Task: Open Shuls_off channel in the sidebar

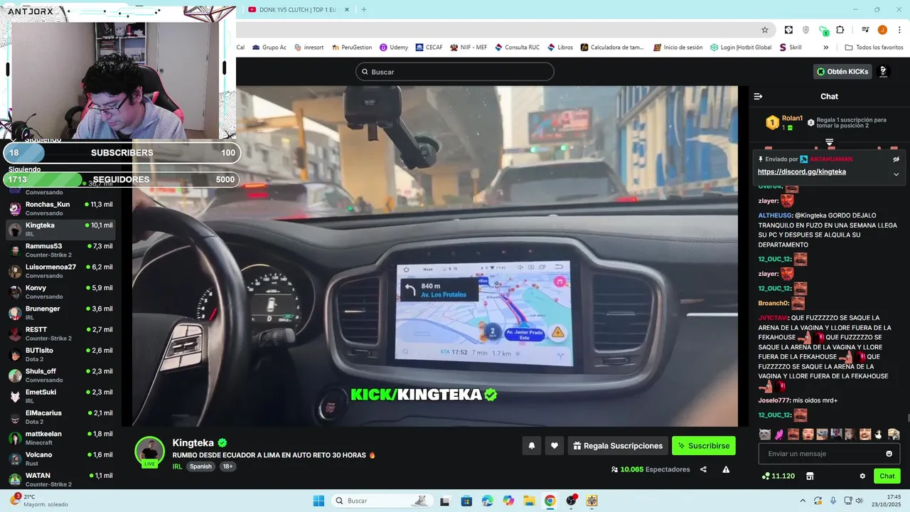Action: click(60, 375)
